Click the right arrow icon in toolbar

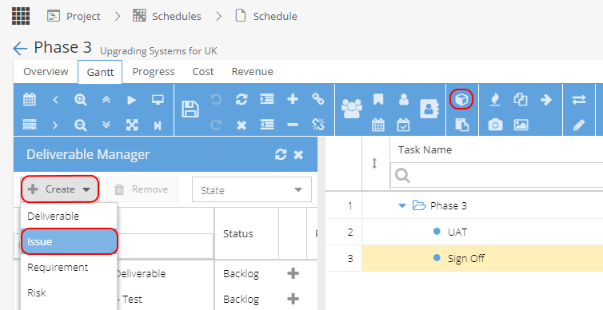[546, 100]
